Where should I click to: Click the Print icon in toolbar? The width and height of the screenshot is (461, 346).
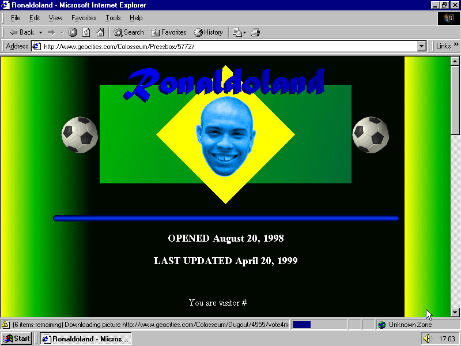click(x=255, y=32)
